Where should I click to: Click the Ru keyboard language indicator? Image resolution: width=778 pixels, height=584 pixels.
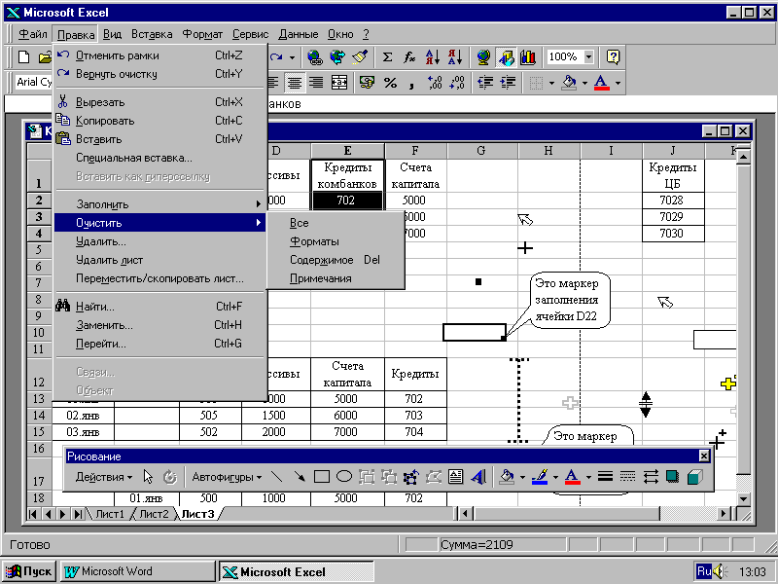coord(704,571)
